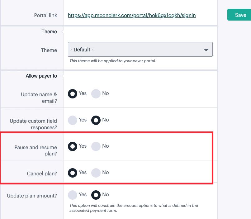Image resolution: width=251 pixels, height=219 pixels.
Task: Click the Portal link label
Action: [45, 15]
